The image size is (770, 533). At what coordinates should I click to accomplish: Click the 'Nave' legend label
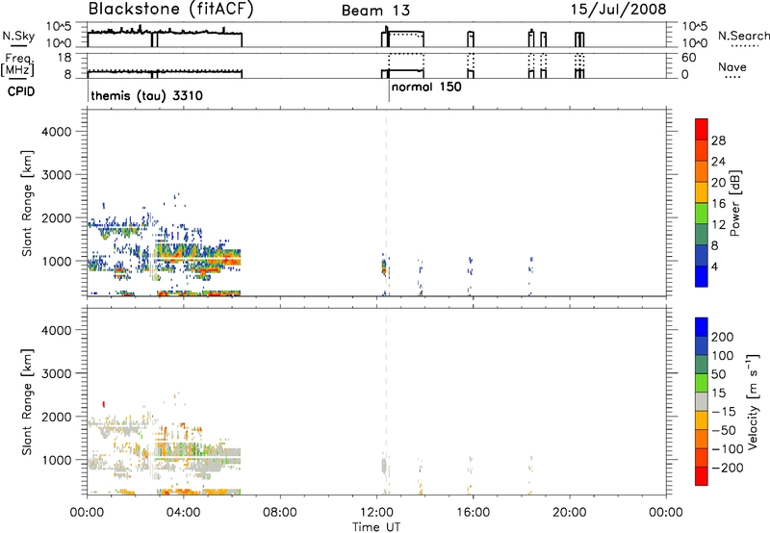click(x=732, y=66)
